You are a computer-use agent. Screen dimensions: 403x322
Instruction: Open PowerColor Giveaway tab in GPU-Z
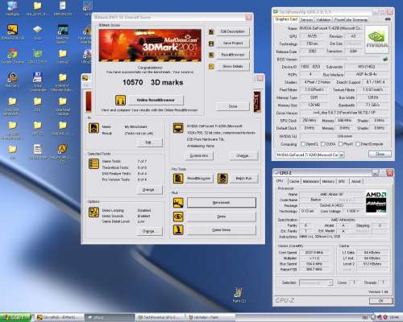351,20
